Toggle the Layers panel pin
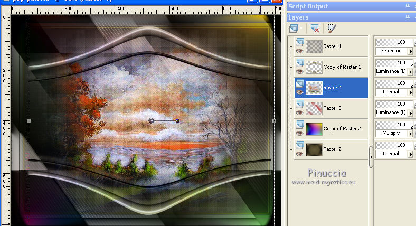The image size is (416, 226). click(x=408, y=17)
